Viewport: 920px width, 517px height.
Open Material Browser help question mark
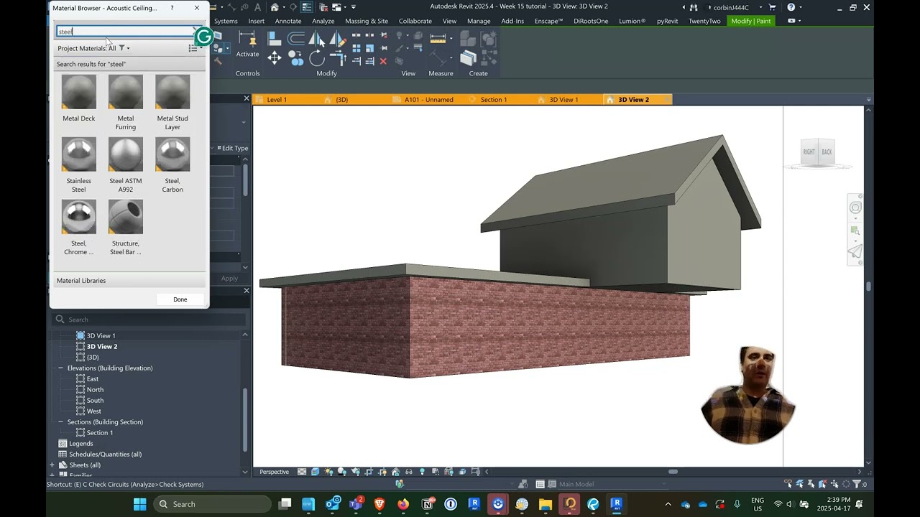coord(172,8)
